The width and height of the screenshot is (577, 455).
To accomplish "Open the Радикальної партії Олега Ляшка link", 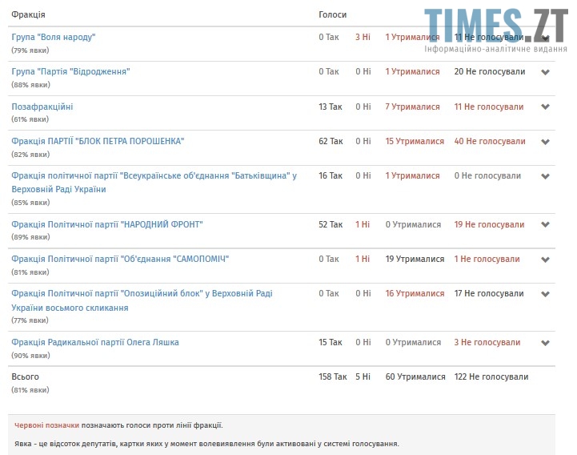I will click(95, 343).
